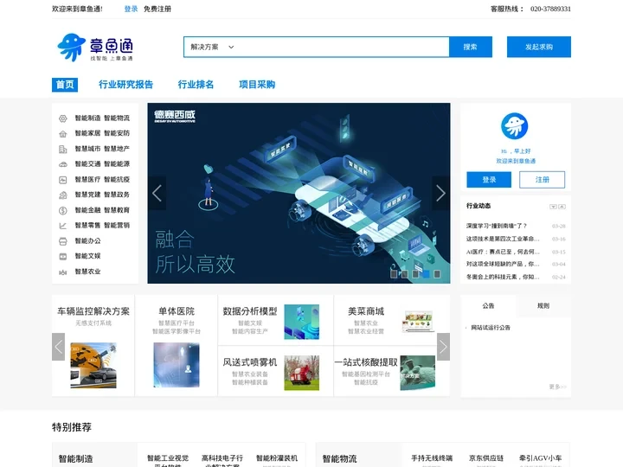Open the 一站式核酸提取 card thumbnail
The height and width of the screenshot is (467, 623).
tap(418, 373)
